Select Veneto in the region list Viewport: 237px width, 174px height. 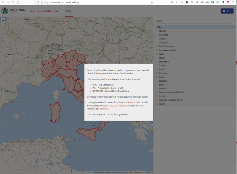pyautogui.click(x=162, y=104)
